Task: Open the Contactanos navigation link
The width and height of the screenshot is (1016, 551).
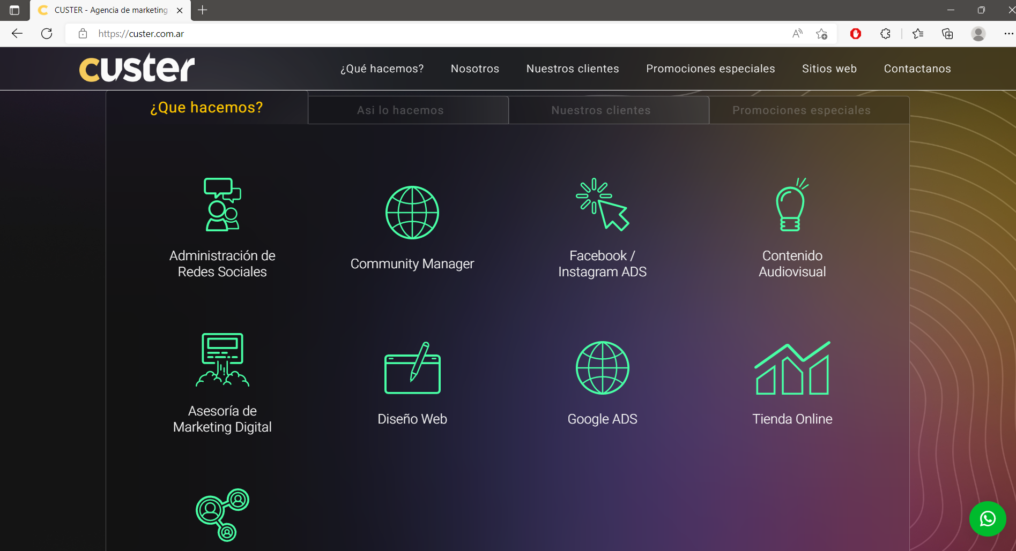Action: point(917,69)
